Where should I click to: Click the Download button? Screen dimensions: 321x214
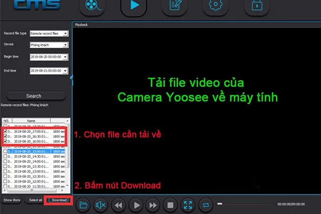point(59,200)
